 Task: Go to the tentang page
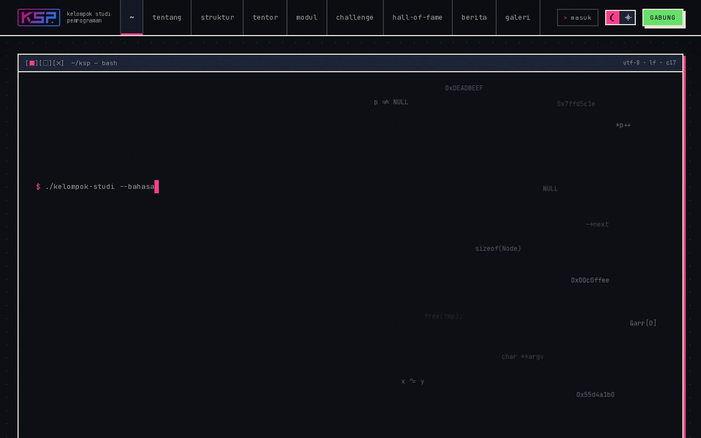tap(167, 18)
